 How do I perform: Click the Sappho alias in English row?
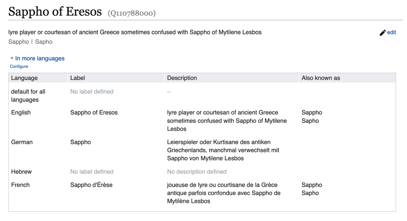[x=312, y=113]
